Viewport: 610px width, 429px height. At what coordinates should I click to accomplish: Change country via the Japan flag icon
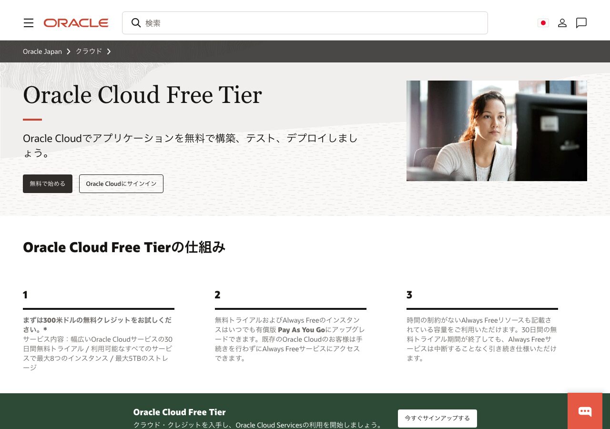(x=543, y=23)
